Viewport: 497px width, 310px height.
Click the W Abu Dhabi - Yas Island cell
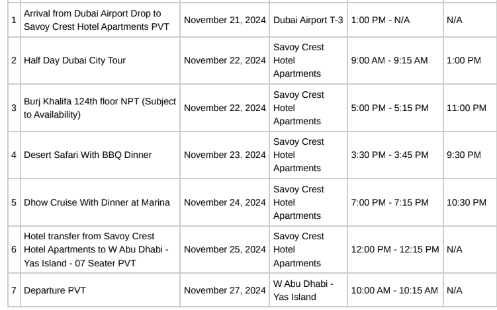pyautogui.click(x=308, y=290)
